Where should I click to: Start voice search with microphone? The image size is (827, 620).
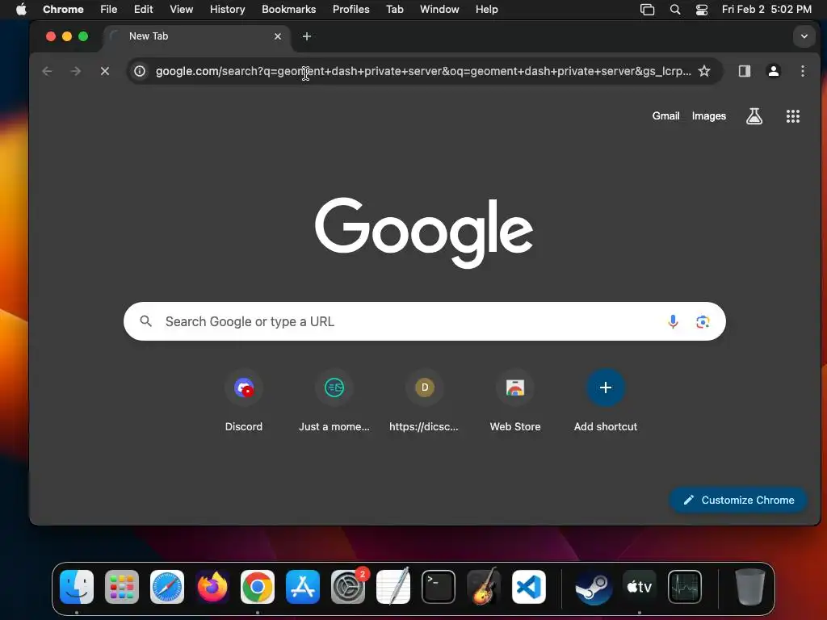click(x=673, y=321)
